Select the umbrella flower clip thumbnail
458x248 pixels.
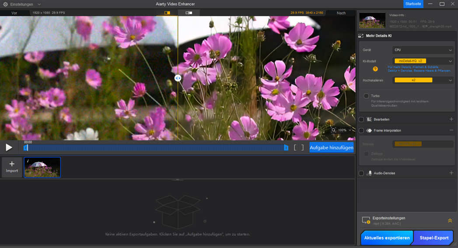tap(42, 168)
